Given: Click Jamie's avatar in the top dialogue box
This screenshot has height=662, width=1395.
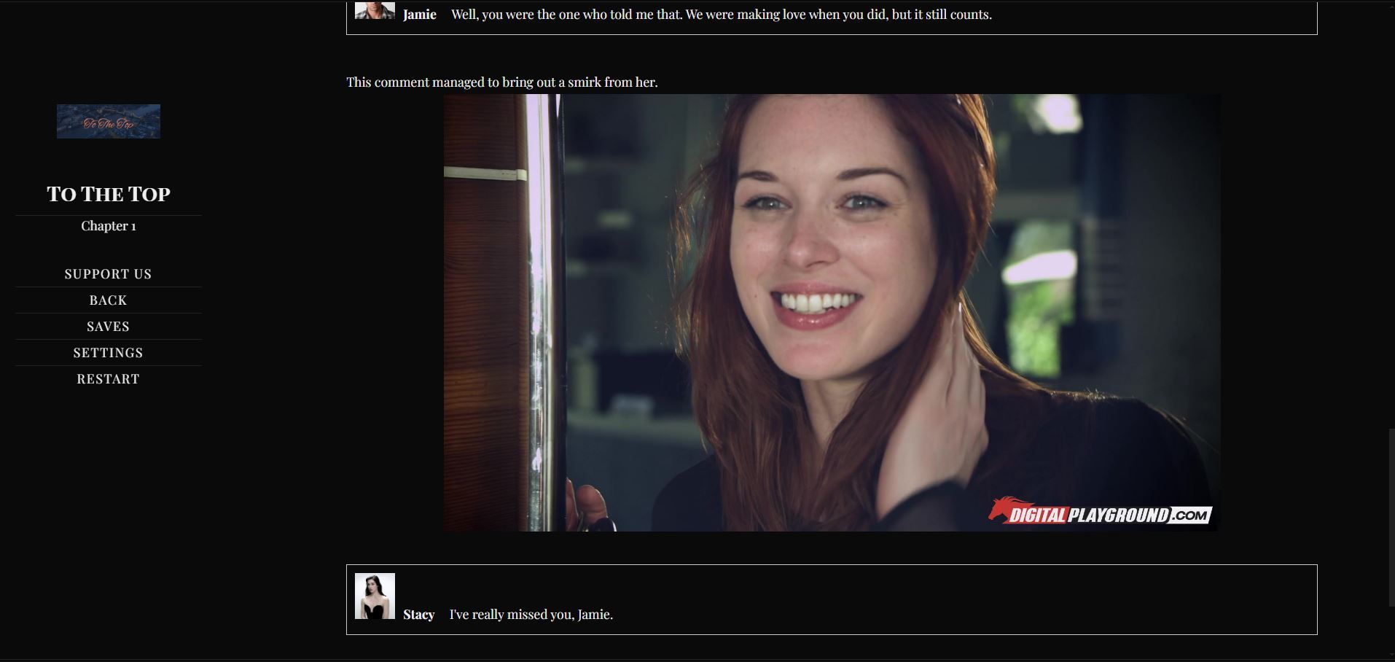Looking at the screenshot, I should tap(375, 10).
